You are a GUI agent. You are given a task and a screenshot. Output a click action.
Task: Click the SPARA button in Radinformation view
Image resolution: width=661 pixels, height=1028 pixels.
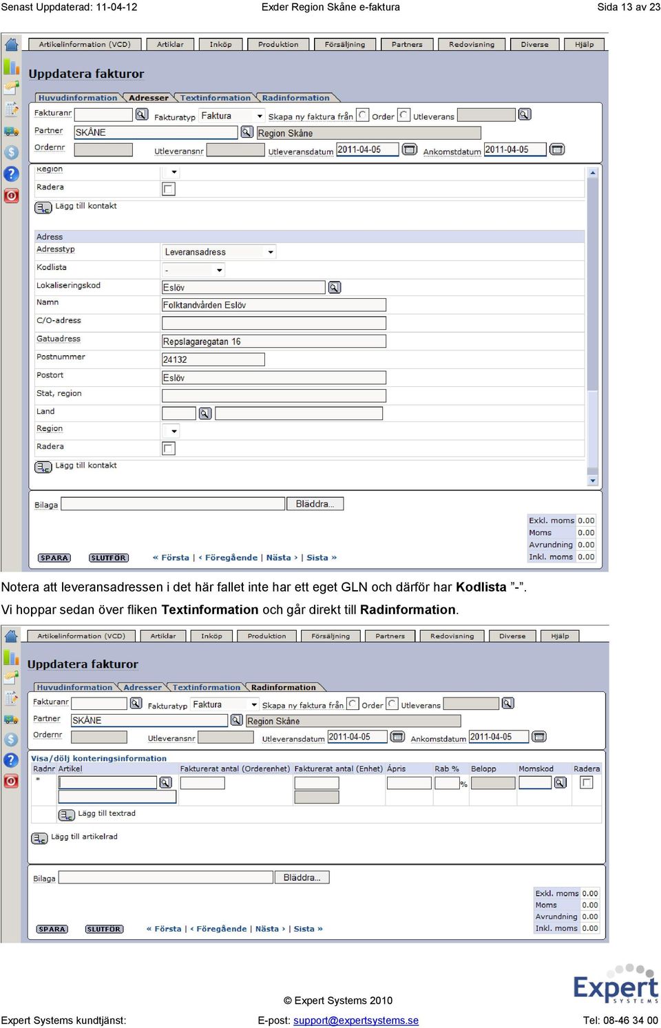(x=52, y=929)
